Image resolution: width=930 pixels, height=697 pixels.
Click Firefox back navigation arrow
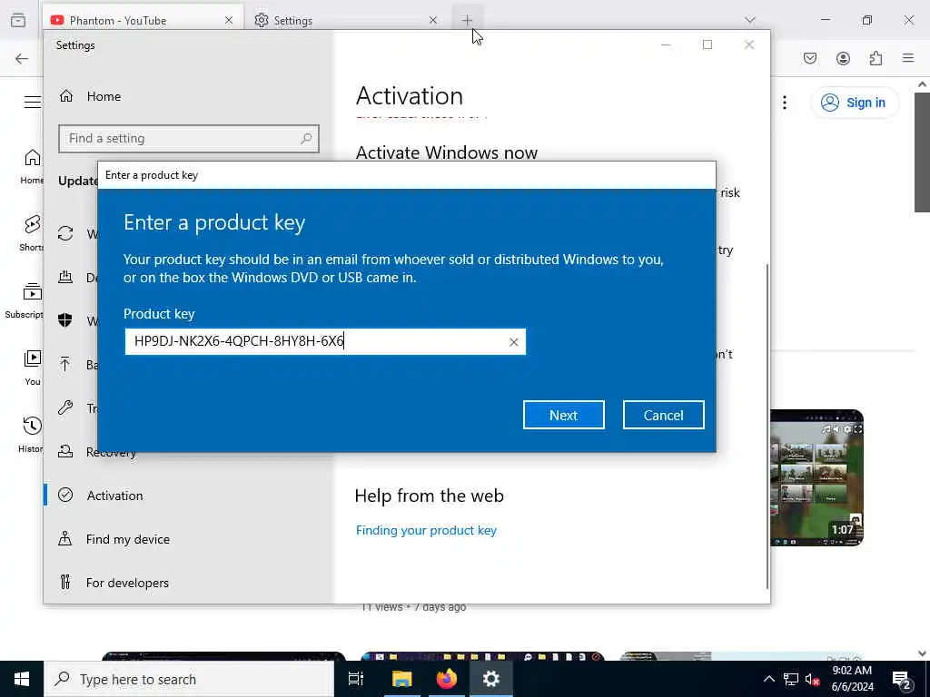22,58
